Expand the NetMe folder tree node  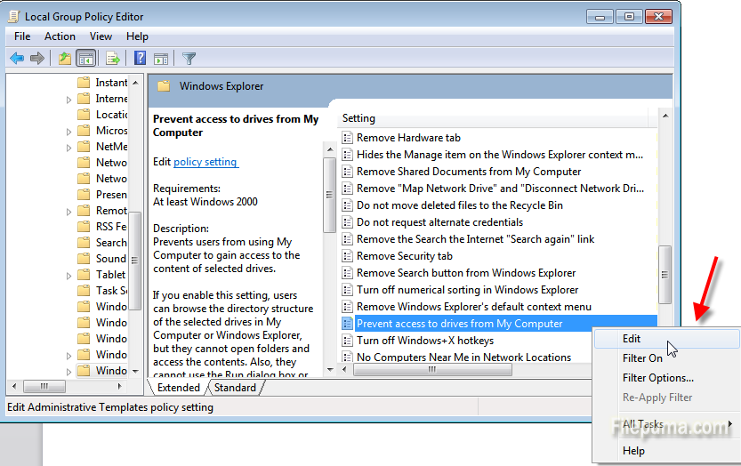69,147
